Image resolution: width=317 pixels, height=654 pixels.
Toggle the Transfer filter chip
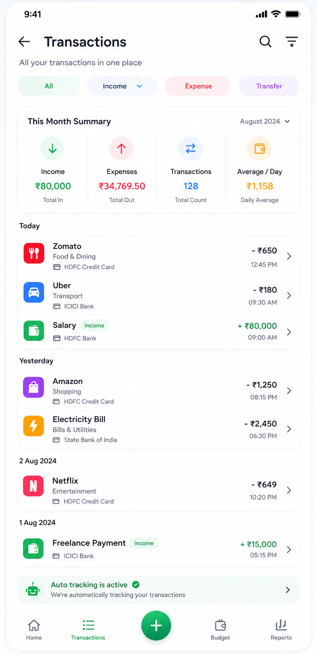click(x=269, y=86)
